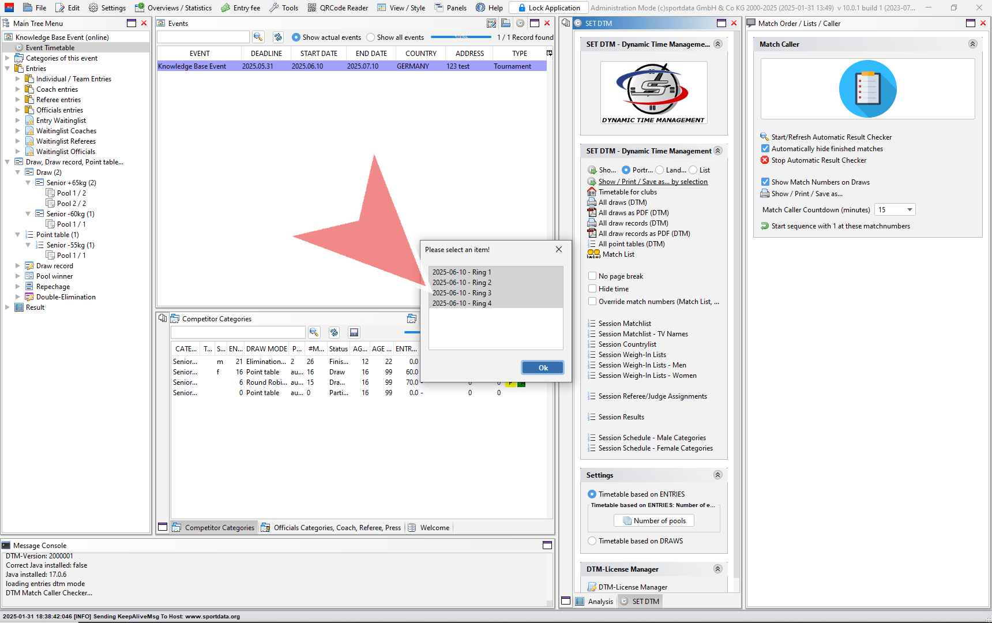Collapse the Match Caller section
The image size is (992, 623).
pyautogui.click(x=972, y=44)
